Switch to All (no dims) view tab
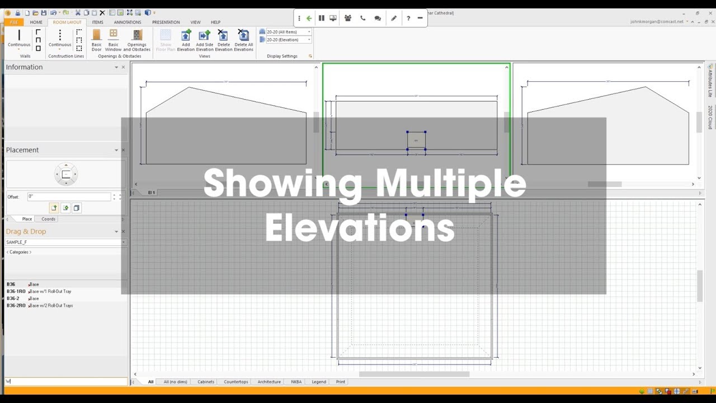 click(175, 382)
